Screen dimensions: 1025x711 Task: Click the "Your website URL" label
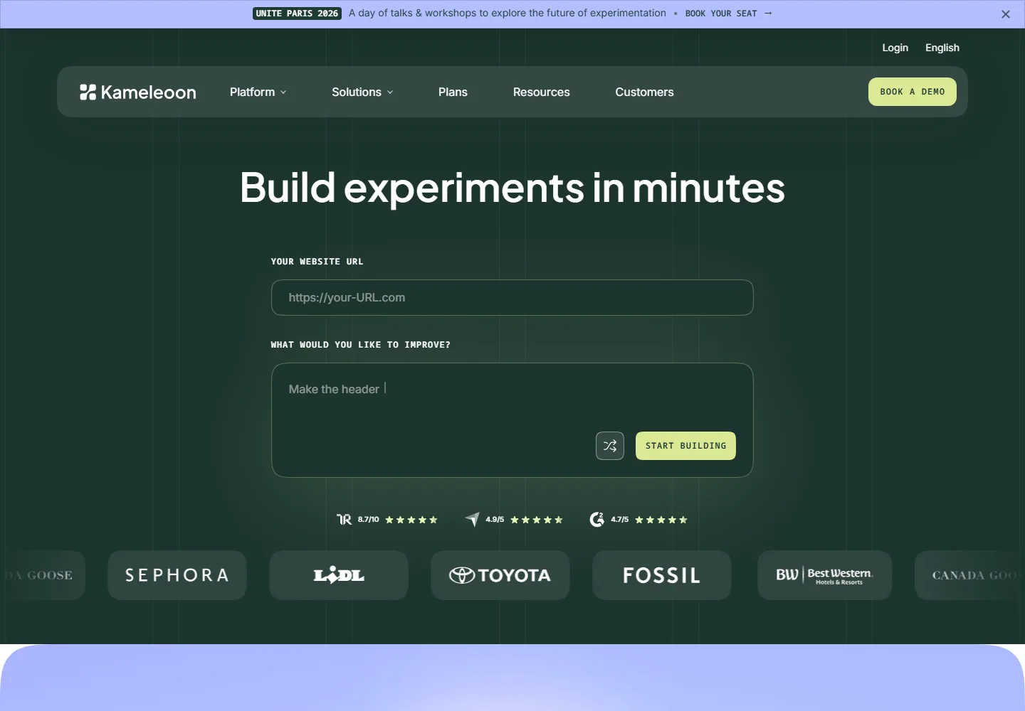coord(317,262)
